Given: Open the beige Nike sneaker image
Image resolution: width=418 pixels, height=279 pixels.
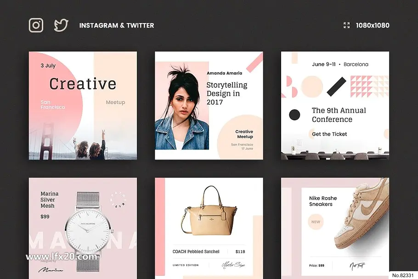Looking at the screenshot, I should tap(362, 213).
